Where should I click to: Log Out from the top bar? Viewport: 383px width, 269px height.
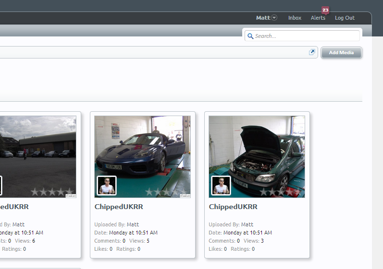coord(345,18)
